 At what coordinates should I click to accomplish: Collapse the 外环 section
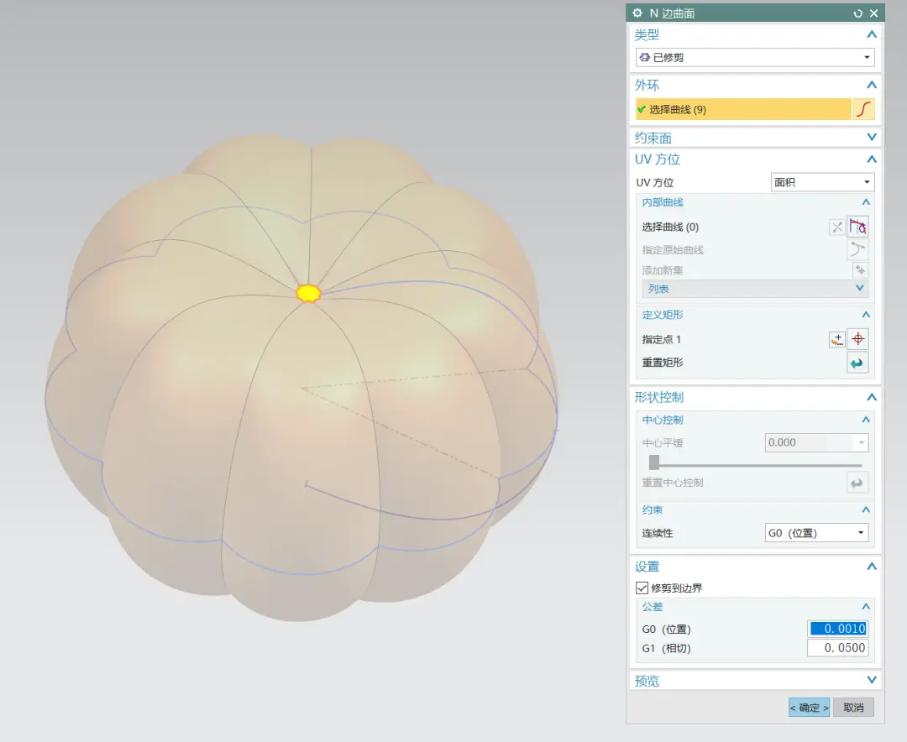click(x=872, y=85)
